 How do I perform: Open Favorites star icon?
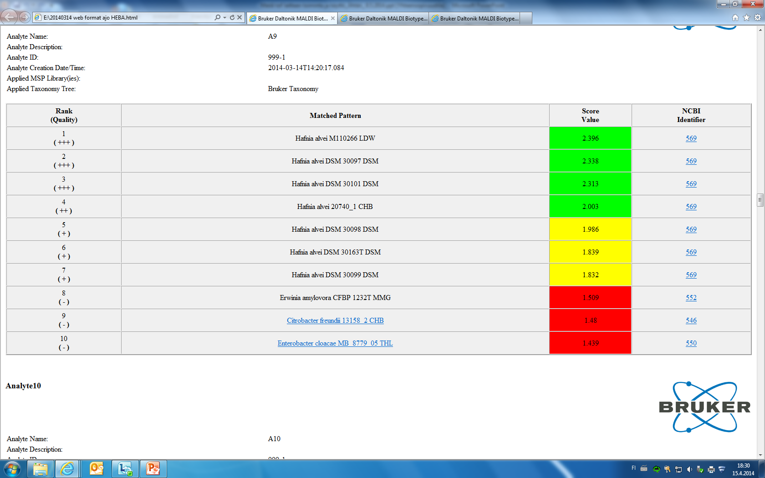(746, 17)
